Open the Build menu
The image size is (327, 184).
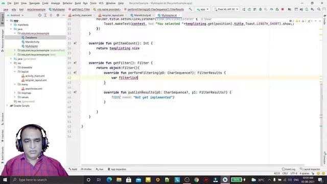pyautogui.click(x=78, y=3)
